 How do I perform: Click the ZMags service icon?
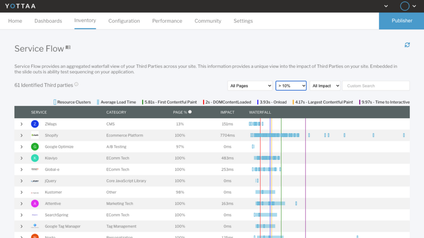(35, 124)
